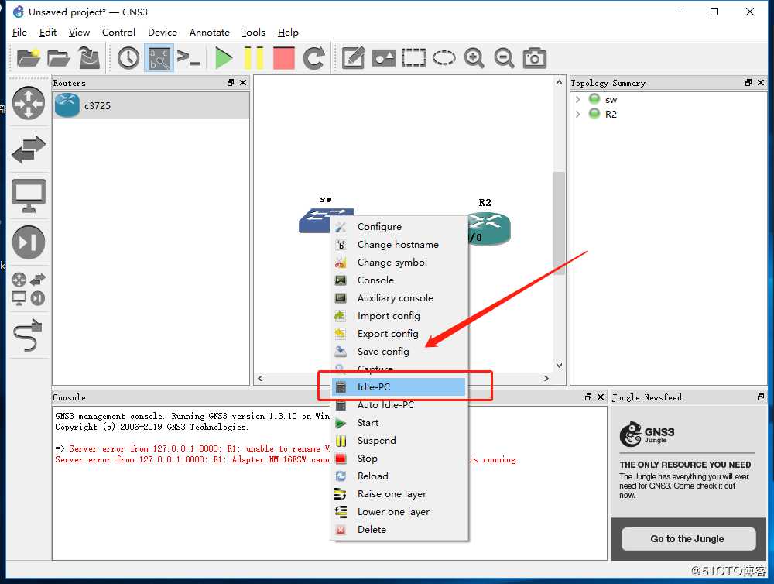This screenshot has width=774, height=584.
Task: Choose Configure from the context menu
Action: pos(399,226)
